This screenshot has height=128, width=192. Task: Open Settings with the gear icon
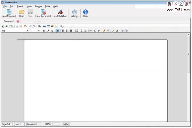click(75, 13)
